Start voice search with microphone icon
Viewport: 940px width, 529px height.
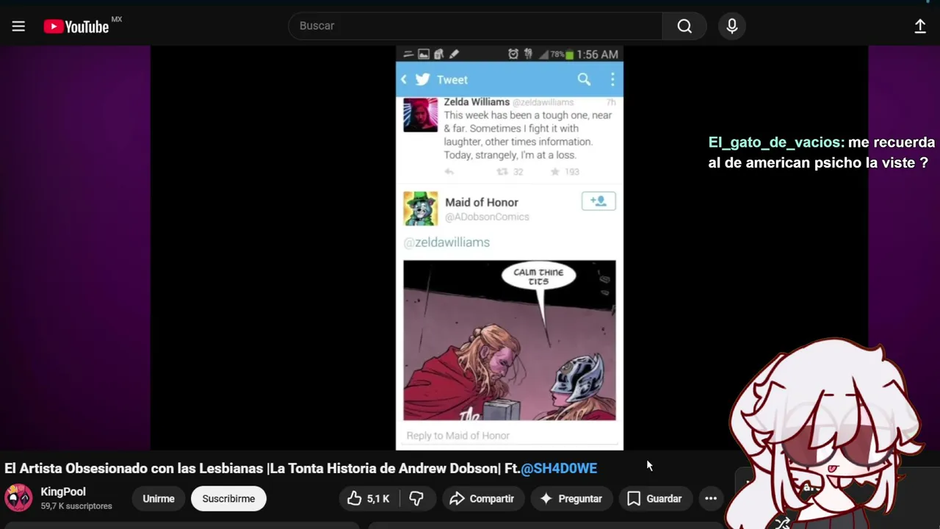point(732,26)
